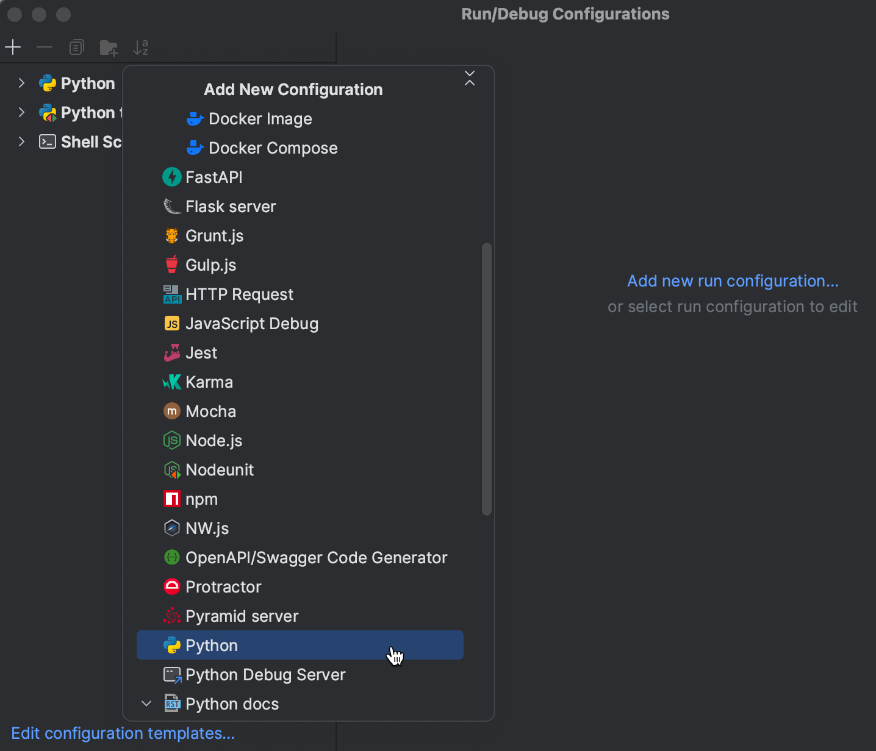This screenshot has height=751, width=876.
Task: Open the Add new run configuration link
Action: point(732,280)
